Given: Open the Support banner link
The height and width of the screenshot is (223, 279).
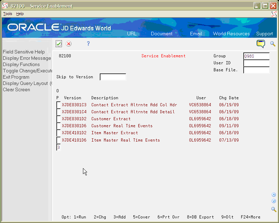Looking at the screenshot, I should 264,34.
